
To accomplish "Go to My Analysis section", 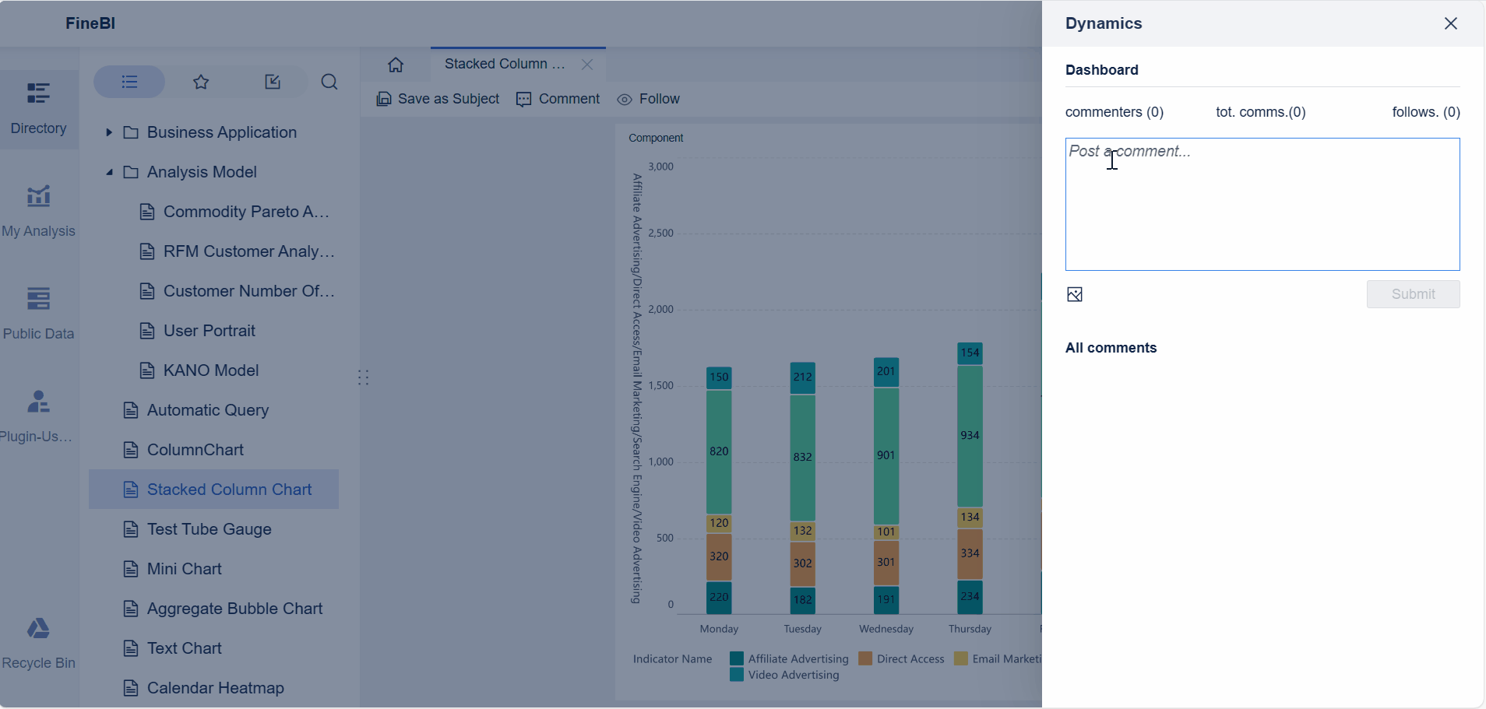I will coord(38,212).
